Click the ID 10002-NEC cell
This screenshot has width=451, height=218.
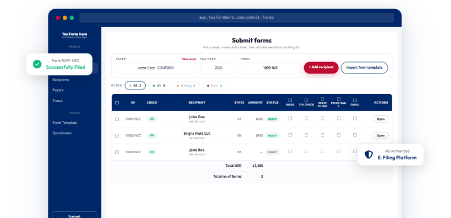click(x=133, y=135)
